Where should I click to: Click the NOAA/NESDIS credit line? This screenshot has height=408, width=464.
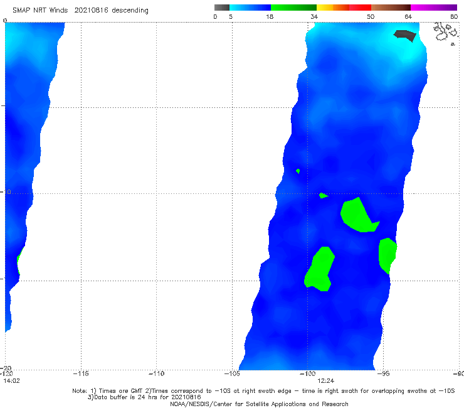pos(259,404)
